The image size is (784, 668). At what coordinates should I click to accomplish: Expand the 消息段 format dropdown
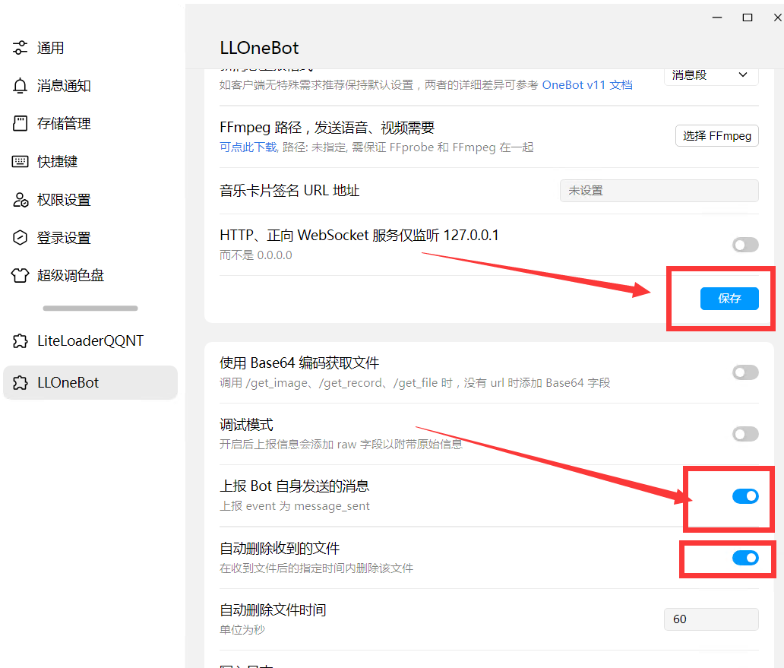point(710,74)
